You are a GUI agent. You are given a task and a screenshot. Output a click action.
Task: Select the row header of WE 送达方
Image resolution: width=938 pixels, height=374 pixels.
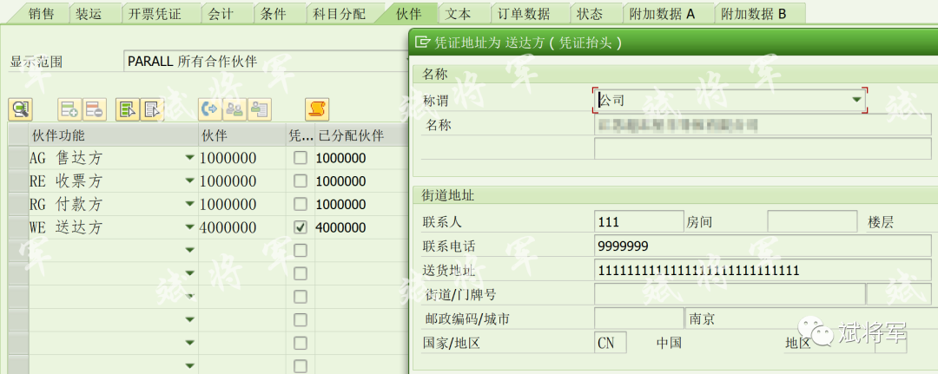[18, 227]
